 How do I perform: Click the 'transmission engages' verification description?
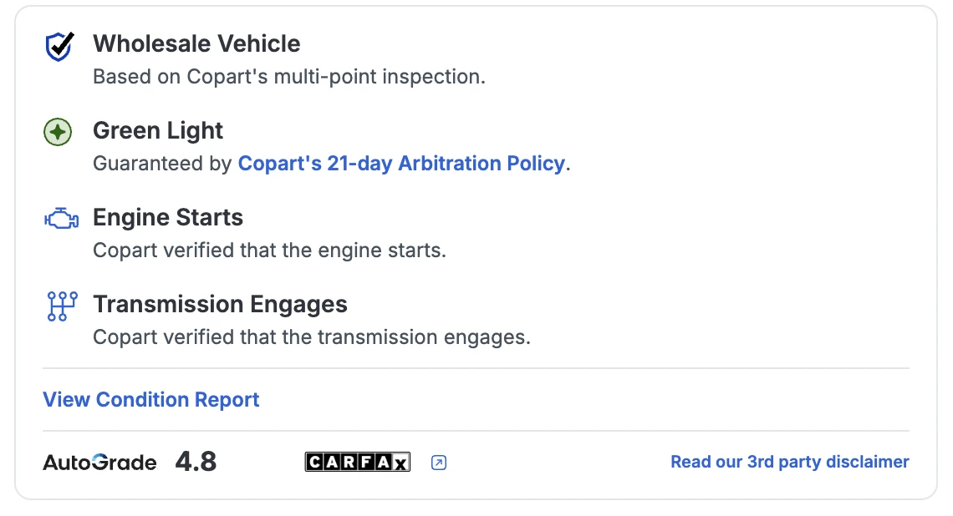click(311, 337)
